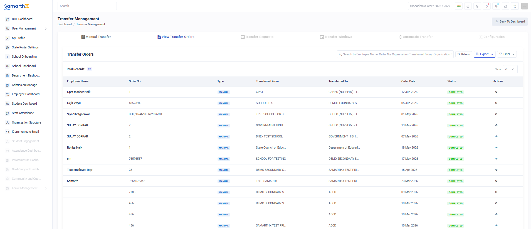Screen dimensions: 531x229
Task: Open the Transfer Windows tab
Action: (x=336, y=37)
